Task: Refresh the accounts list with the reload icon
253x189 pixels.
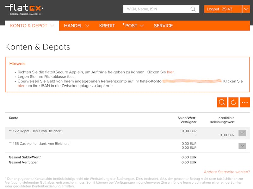Action: tap(233, 102)
